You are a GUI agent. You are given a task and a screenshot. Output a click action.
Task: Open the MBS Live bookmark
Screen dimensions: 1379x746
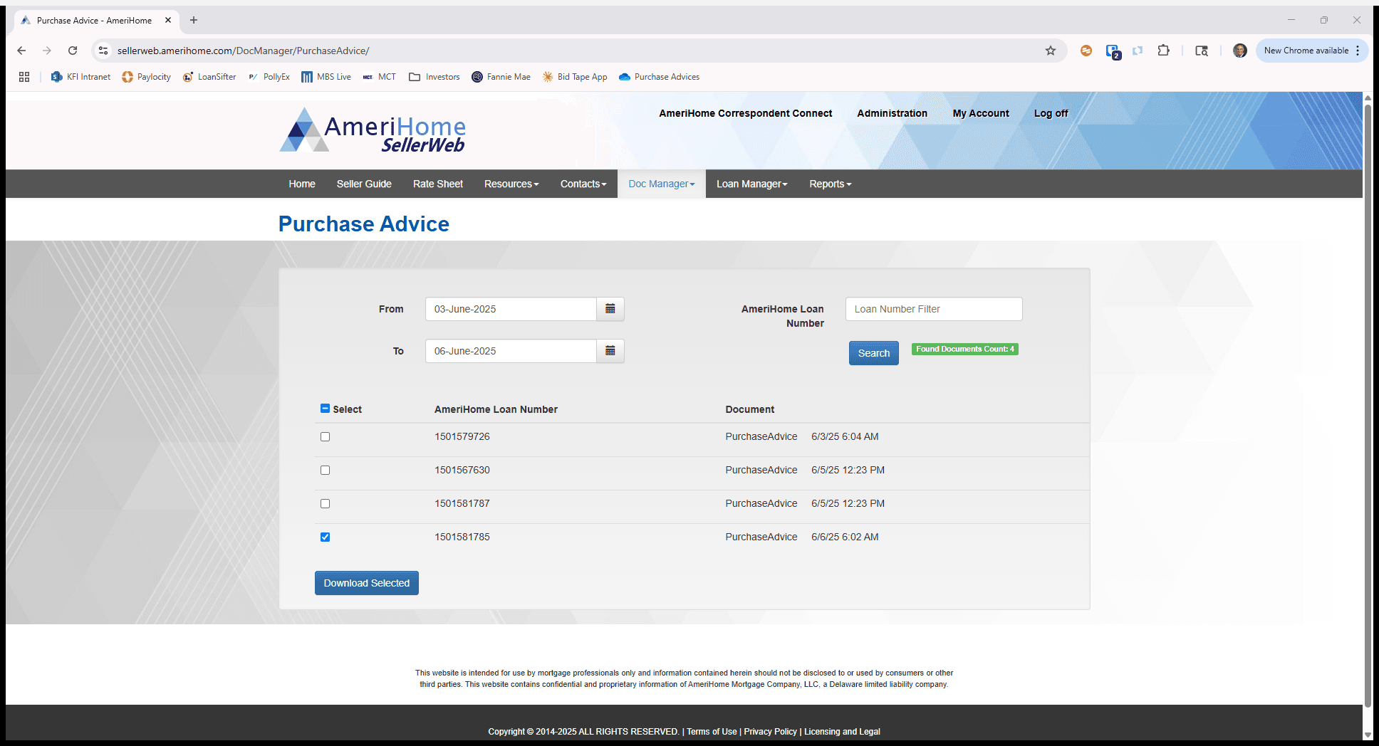[x=326, y=77]
